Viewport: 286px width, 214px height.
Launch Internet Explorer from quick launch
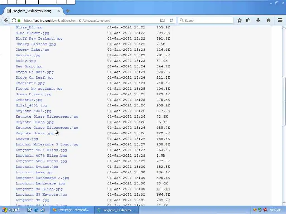[36, 210]
